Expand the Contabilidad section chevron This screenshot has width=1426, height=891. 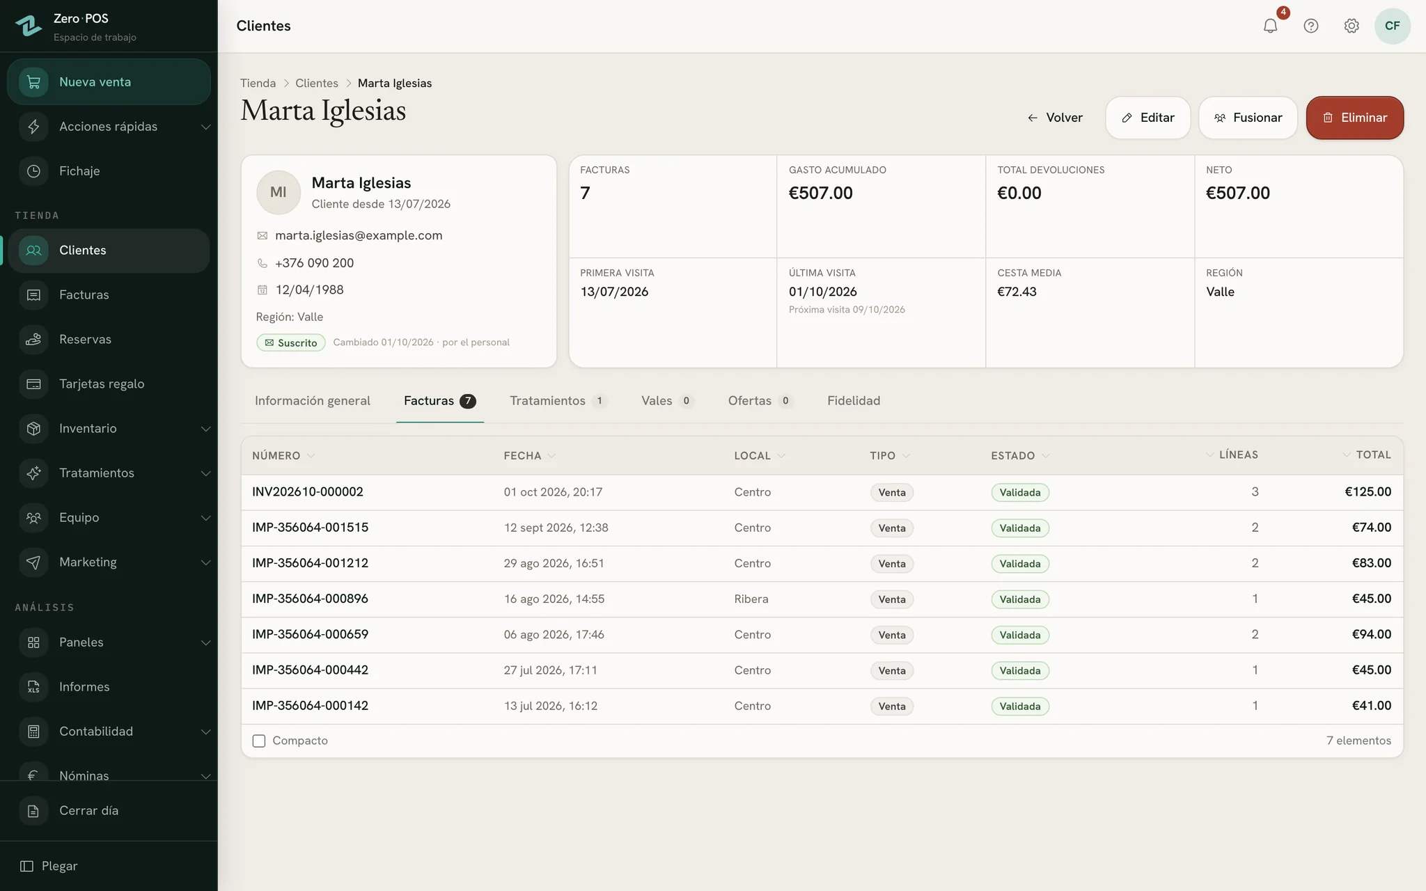coord(205,732)
